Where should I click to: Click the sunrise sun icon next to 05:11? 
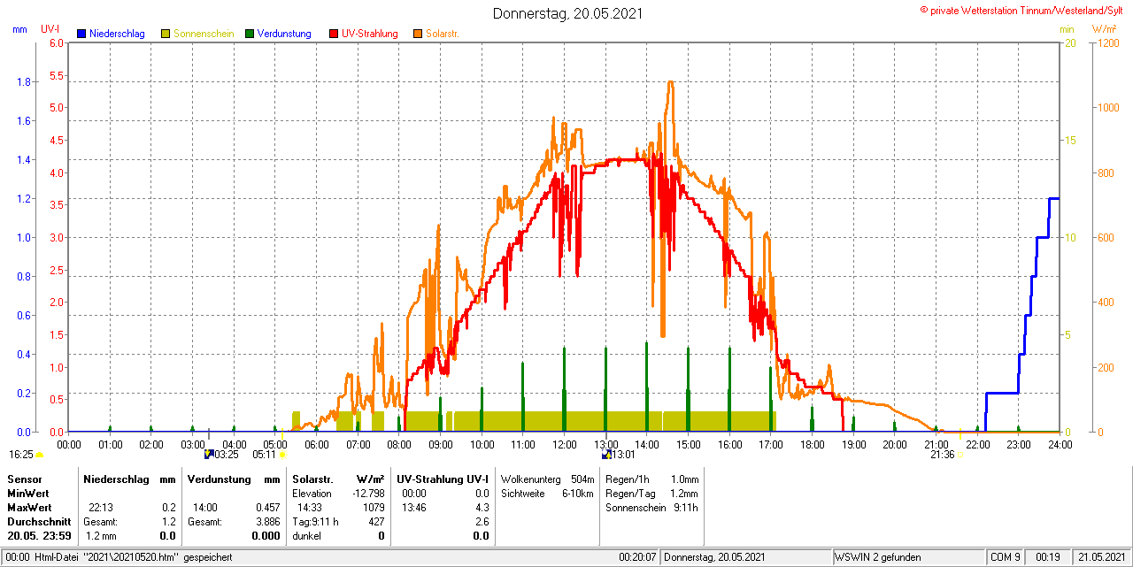pos(282,455)
